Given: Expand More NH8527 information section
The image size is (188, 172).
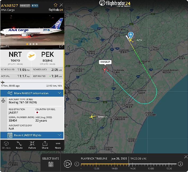Looking at the screenshot, I should pos(32,93).
